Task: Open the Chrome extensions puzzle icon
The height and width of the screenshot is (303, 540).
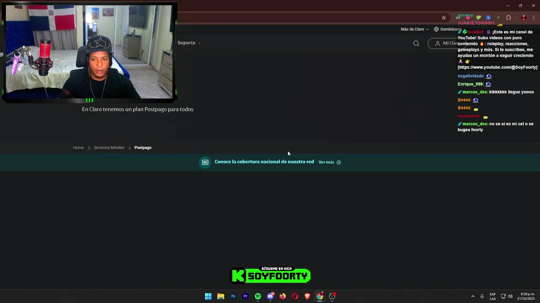Action: click(508, 18)
